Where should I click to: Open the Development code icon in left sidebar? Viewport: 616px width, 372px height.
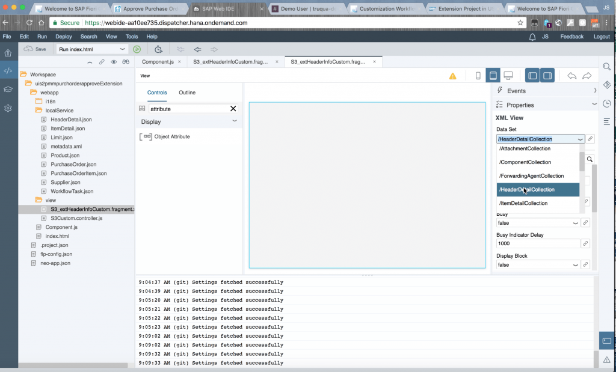tap(8, 71)
